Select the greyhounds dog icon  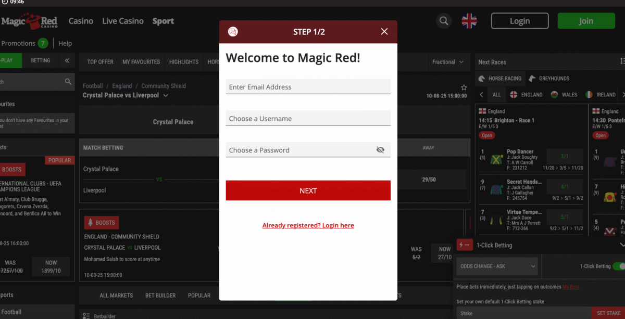click(532, 79)
